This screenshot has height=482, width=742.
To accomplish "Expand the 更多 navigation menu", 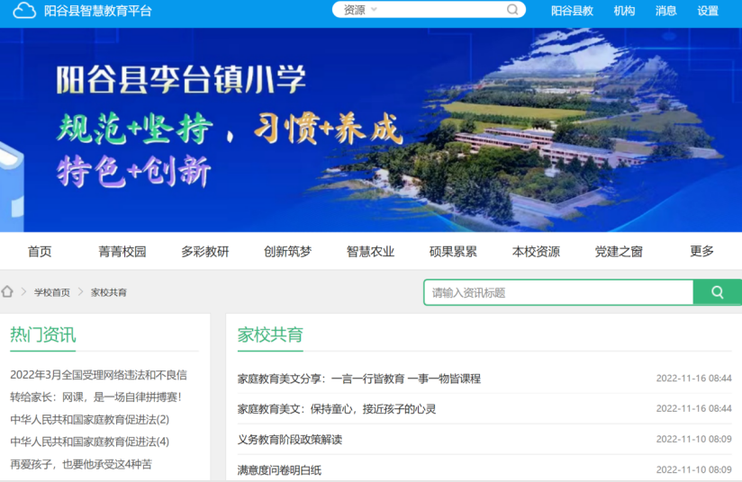I will coord(701,252).
